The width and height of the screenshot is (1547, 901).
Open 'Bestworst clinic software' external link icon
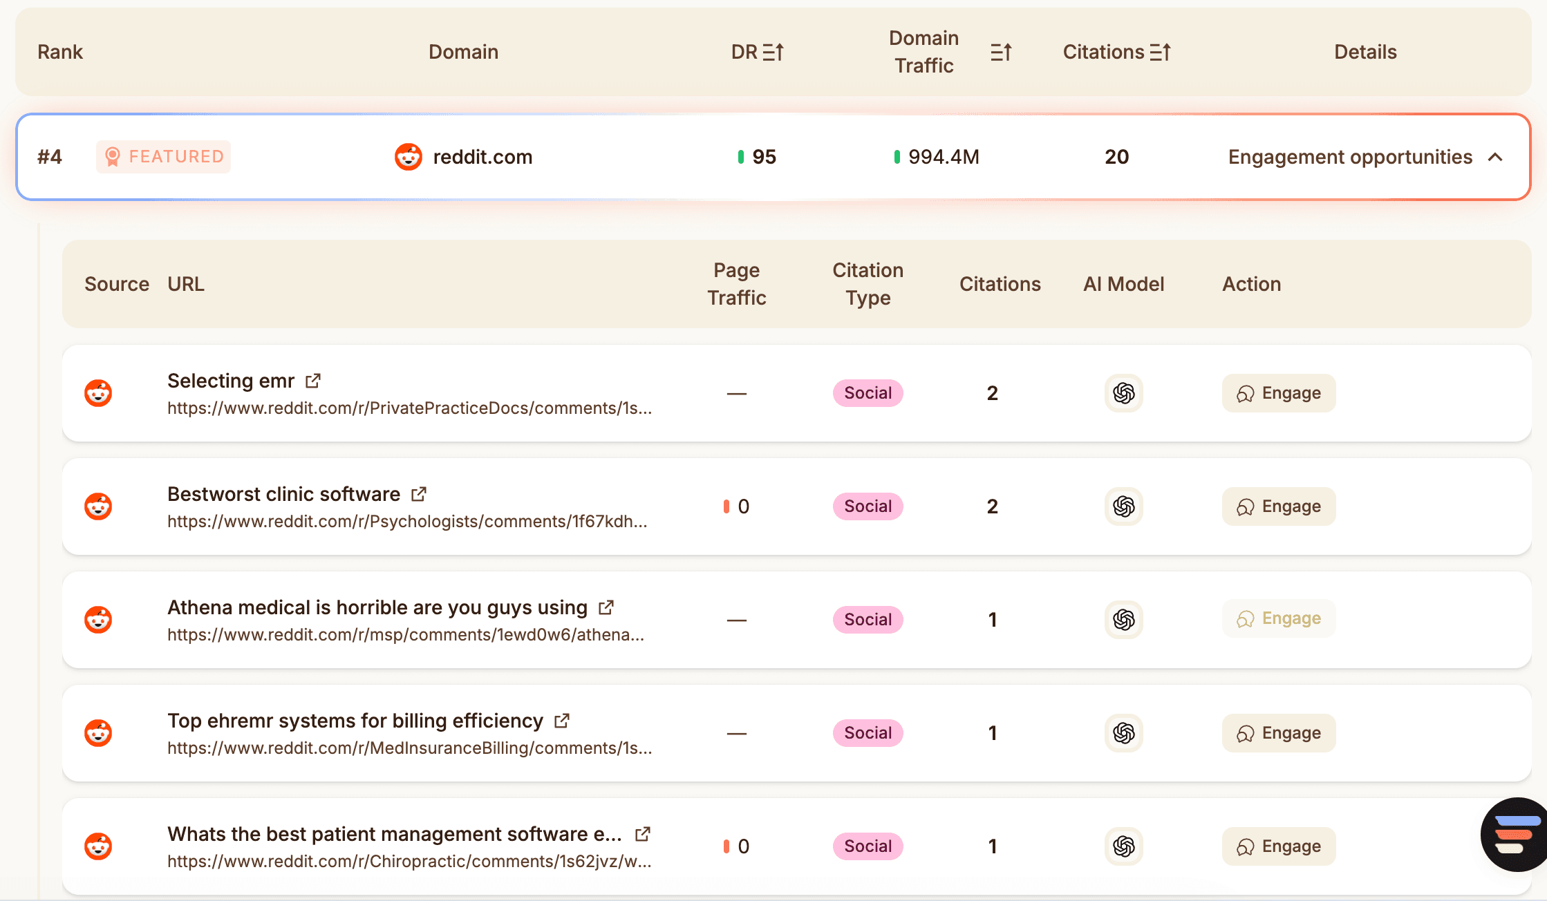[x=419, y=494]
